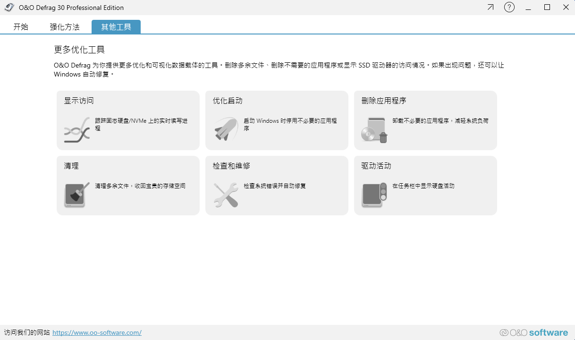Open the oo-software.com website link
Screen dimensions: 575x340
pos(97,332)
